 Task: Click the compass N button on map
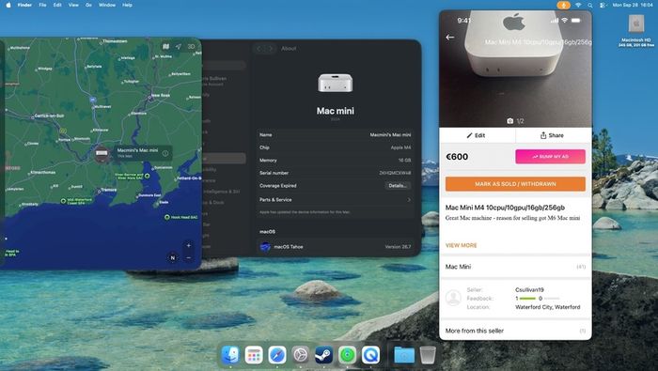point(172,257)
